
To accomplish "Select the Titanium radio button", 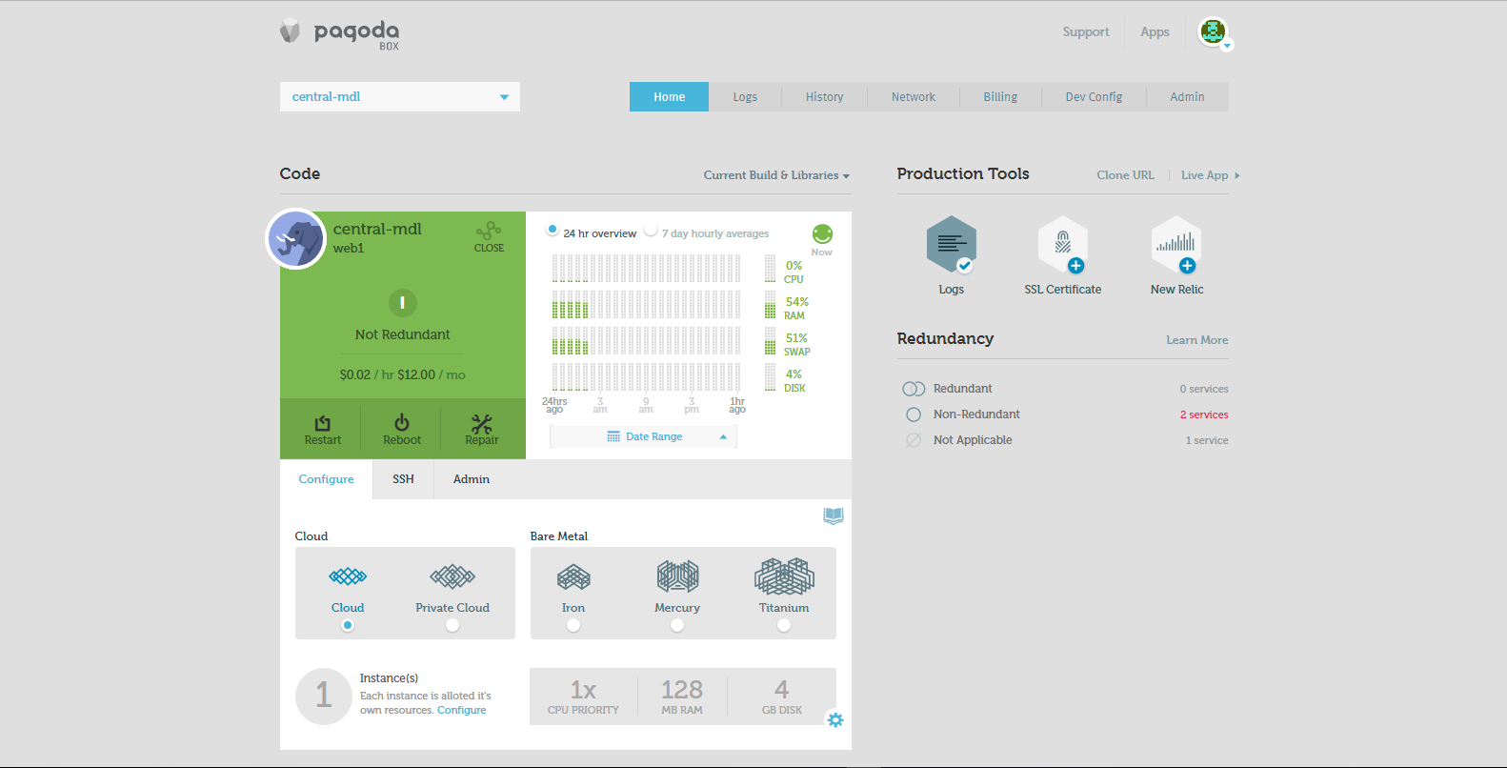I will point(784,625).
